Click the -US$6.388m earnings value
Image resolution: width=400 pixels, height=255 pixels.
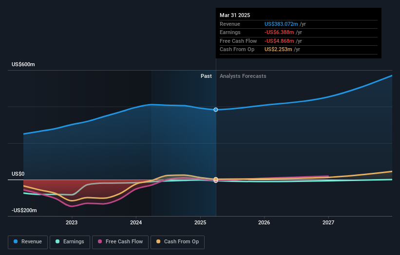click(279, 32)
